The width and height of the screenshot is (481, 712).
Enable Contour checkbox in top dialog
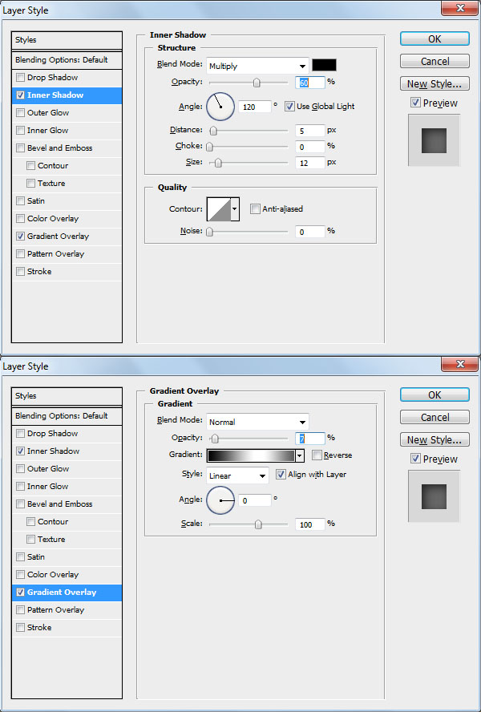tap(30, 166)
